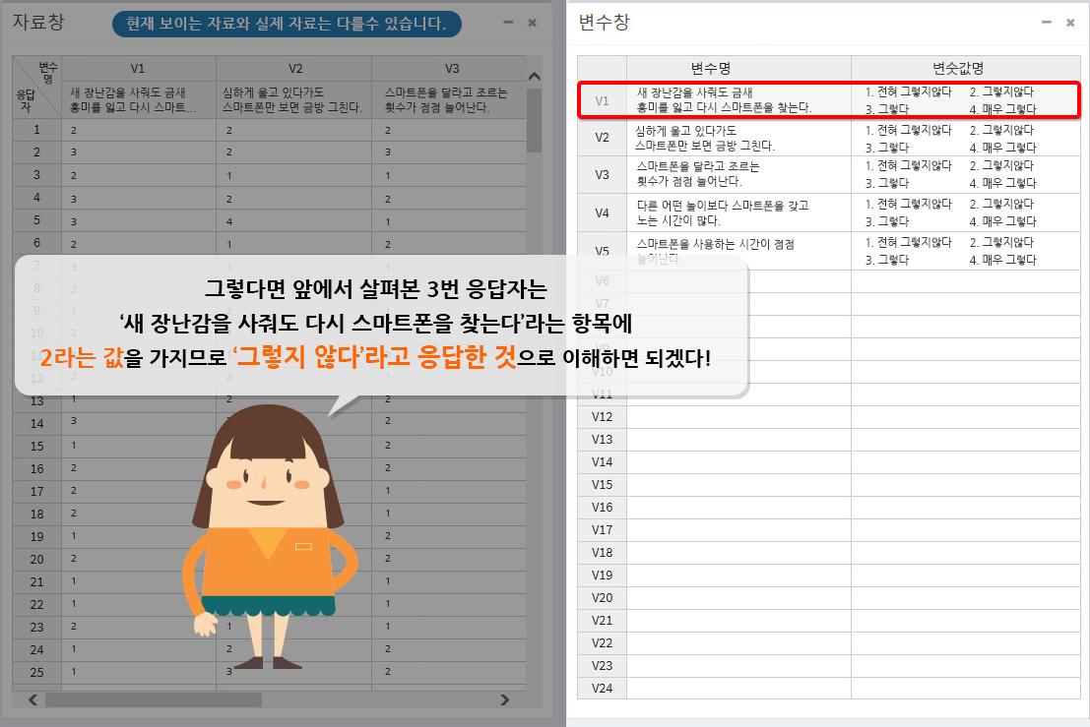Viewport: 1090px width, 727px height.
Task: Click the blue notice banner in 자료창
Action: 288,24
